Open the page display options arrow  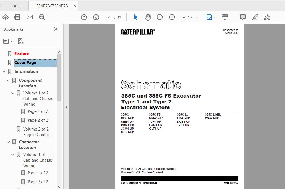(x=214, y=17)
